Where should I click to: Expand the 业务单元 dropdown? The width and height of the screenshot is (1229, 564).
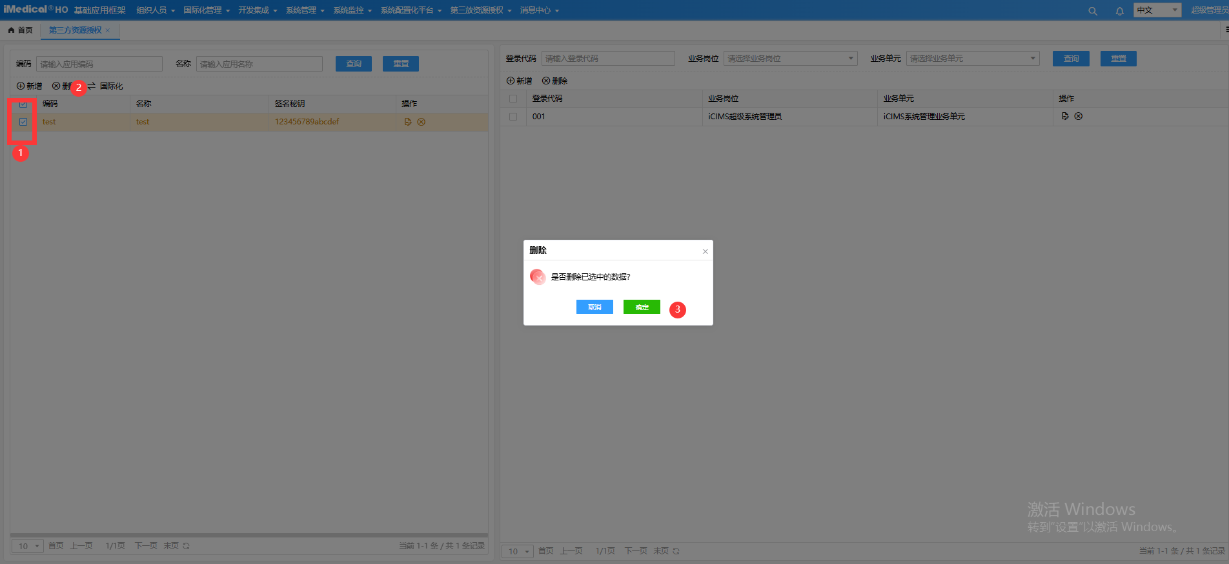tap(972, 59)
